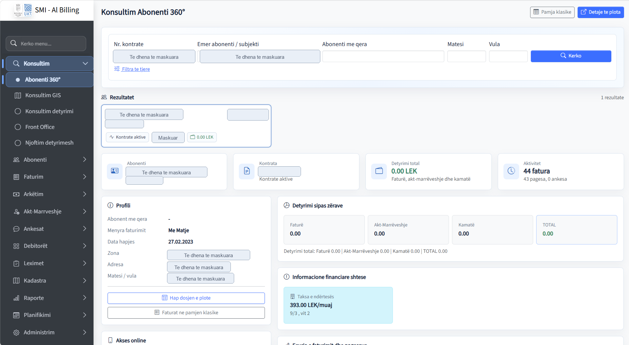Screen dimensions: 629x345
Task: Expand the Faturim submenu chevron
Action: (85, 177)
